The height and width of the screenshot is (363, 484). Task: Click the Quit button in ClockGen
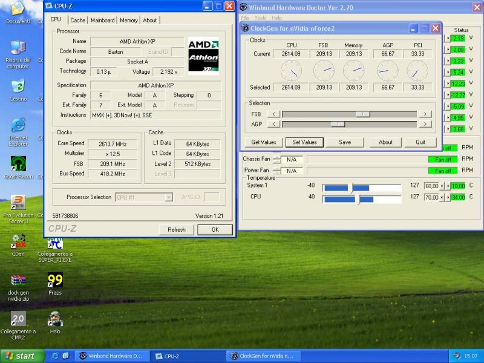(420, 142)
